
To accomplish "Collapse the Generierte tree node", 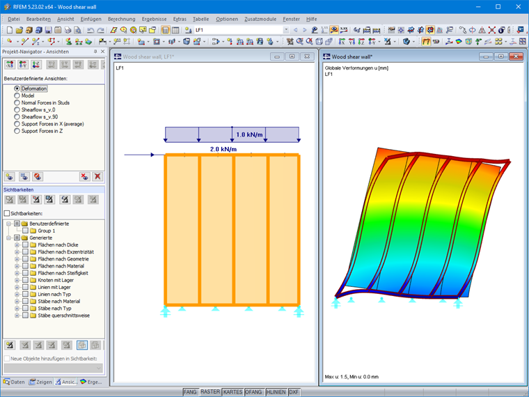I will pyautogui.click(x=9, y=238).
